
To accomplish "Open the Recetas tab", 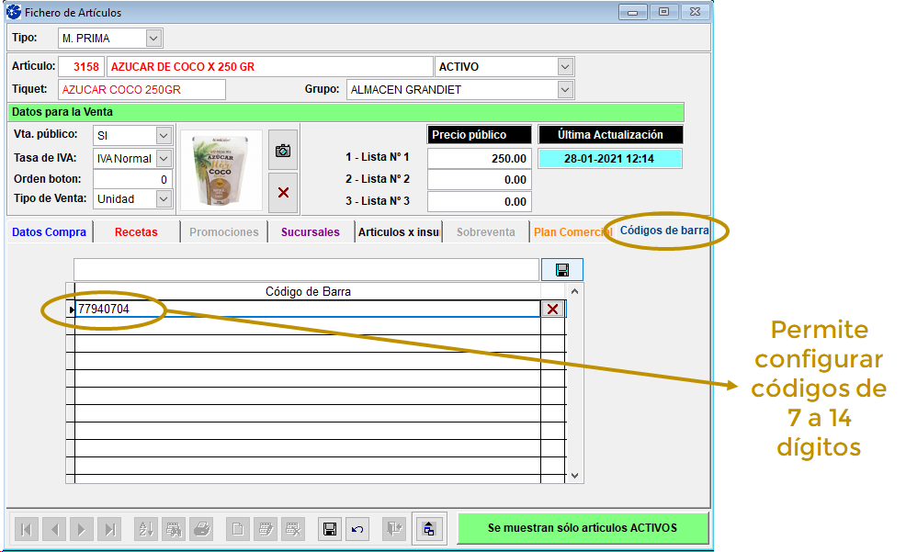I will [136, 232].
